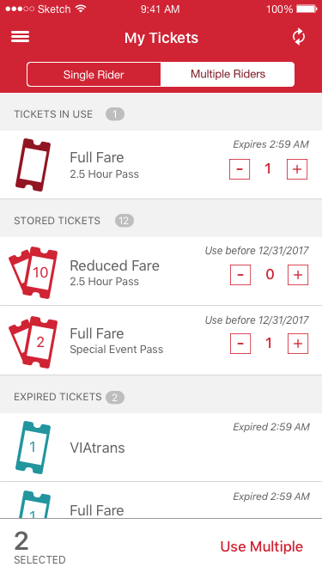Switch to the Single Rider tab

tap(94, 75)
